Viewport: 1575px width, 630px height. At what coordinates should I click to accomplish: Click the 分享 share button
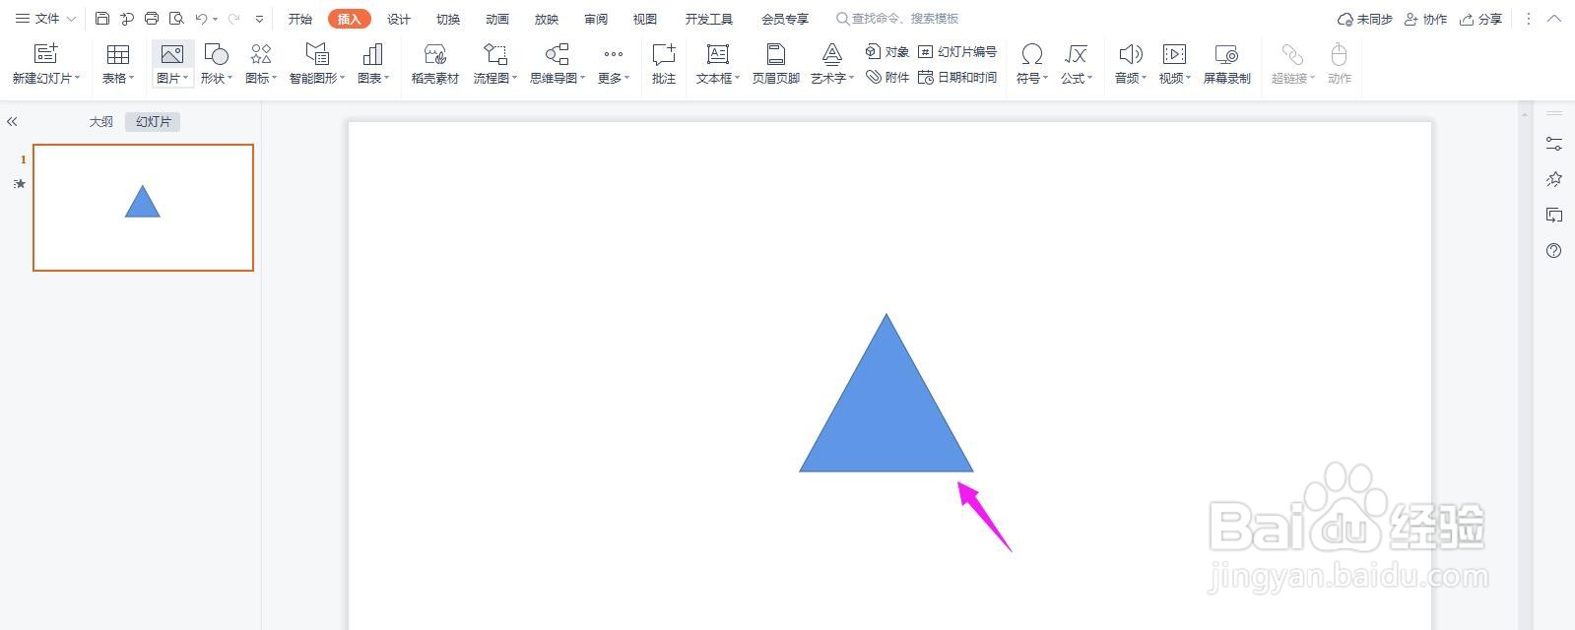click(x=1481, y=19)
